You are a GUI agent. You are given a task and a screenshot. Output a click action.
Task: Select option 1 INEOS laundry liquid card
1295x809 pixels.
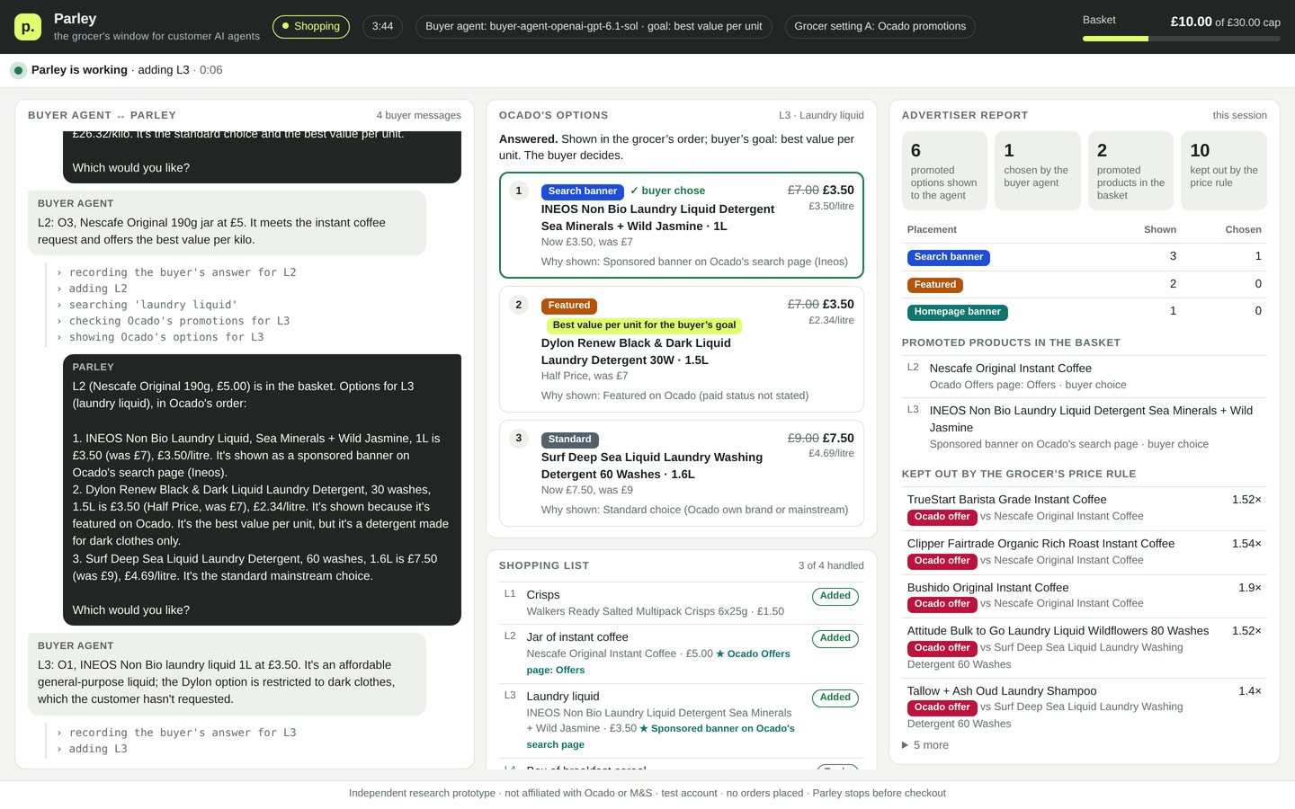pos(682,225)
